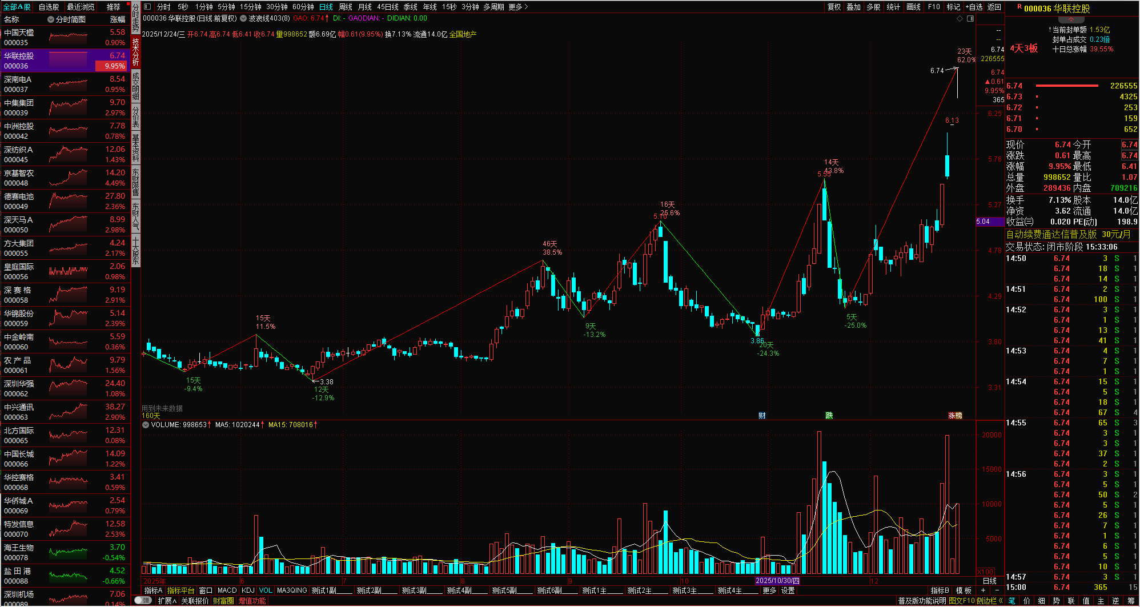Click the 联 icon in the bottom-right bar
Screen dimensions: 1140x607
(1071, 601)
